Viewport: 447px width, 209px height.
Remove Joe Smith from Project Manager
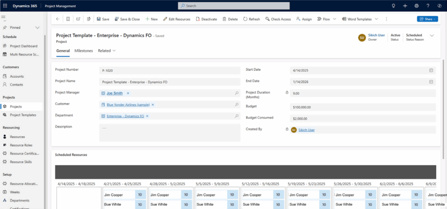128,93
